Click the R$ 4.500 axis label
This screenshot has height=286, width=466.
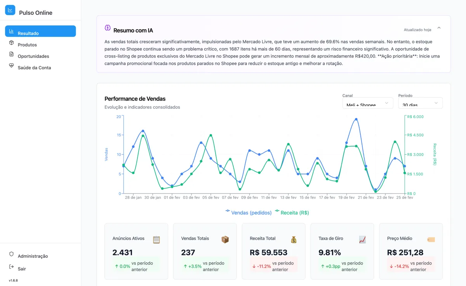[x=416, y=135]
